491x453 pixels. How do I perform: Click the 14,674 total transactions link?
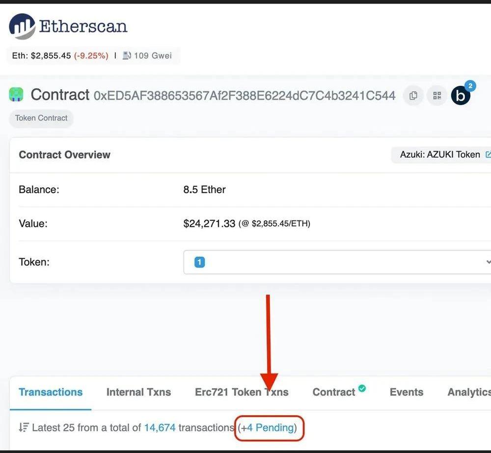tap(160, 427)
